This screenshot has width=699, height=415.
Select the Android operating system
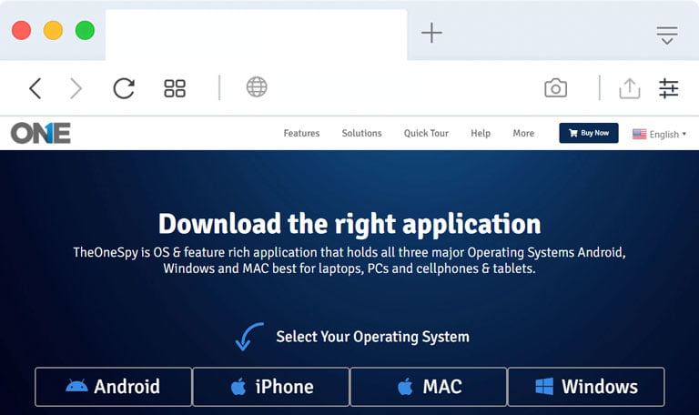113,387
